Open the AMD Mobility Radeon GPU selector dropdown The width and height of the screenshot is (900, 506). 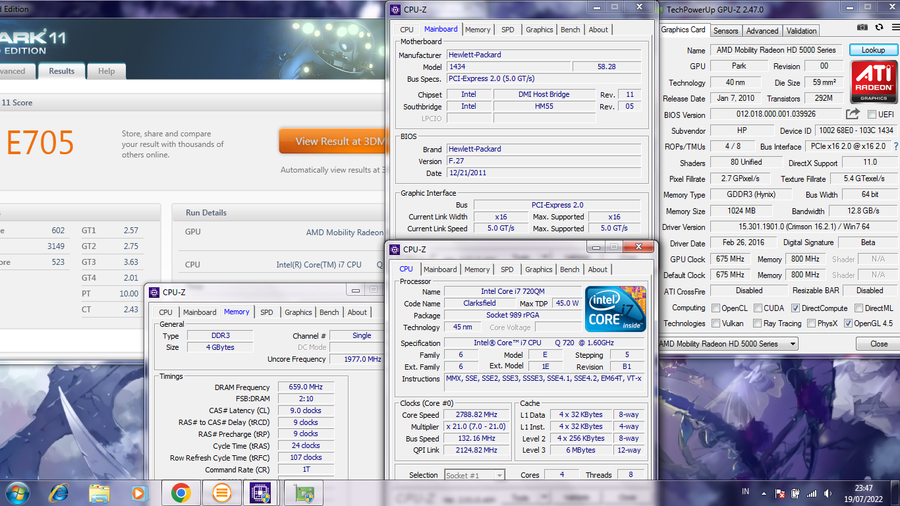[727, 343]
